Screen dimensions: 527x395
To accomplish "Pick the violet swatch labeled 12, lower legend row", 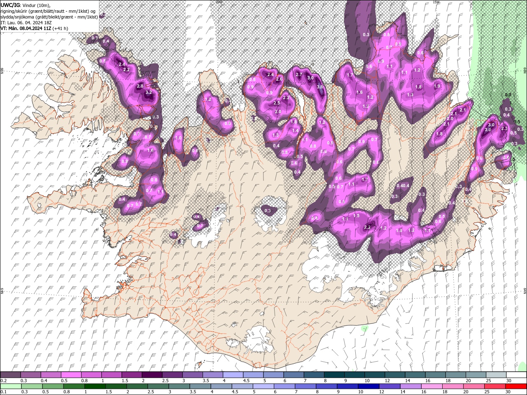I will (x=389, y=386).
